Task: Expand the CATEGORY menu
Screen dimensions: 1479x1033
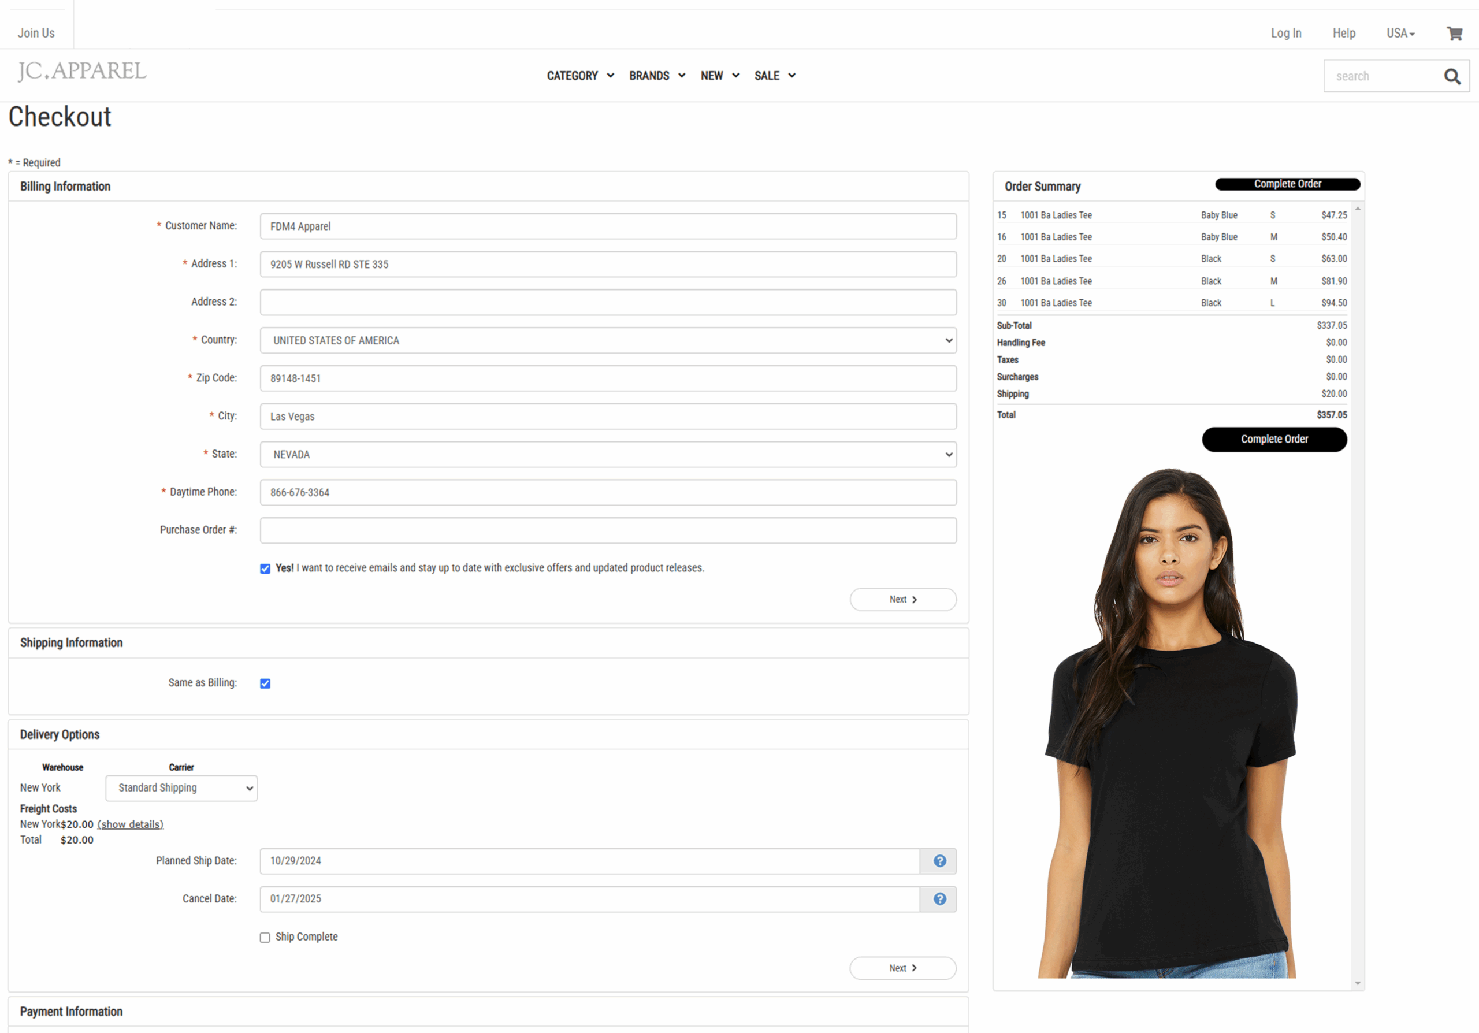Action: pyautogui.click(x=581, y=76)
